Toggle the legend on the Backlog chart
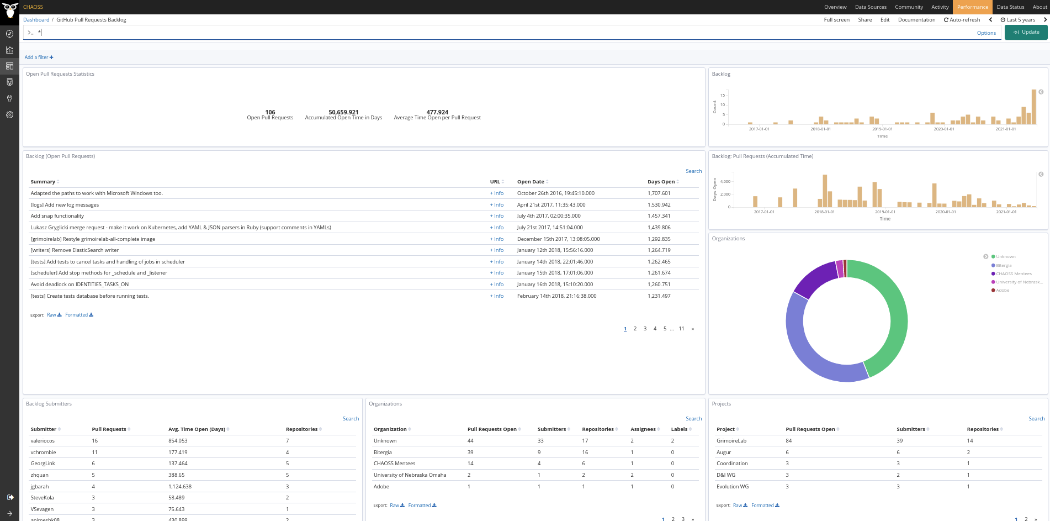The image size is (1050, 521). point(1041,92)
